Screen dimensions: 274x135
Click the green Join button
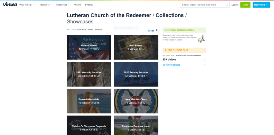tap(245, 5)
